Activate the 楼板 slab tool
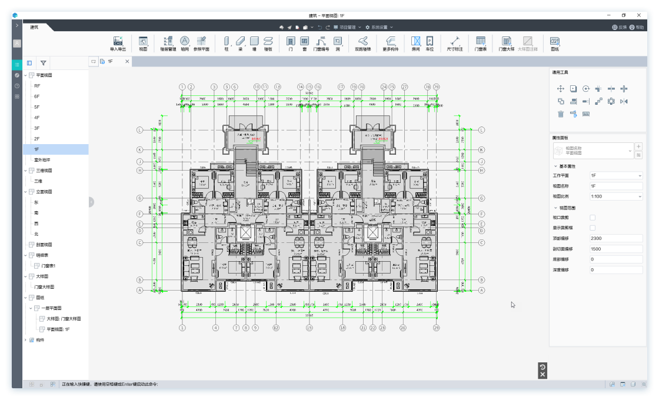Viewport: 659px width, 400px height. [268, 44]
